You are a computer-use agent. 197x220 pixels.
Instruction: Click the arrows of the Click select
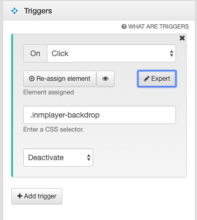click(x=172, y=53)
